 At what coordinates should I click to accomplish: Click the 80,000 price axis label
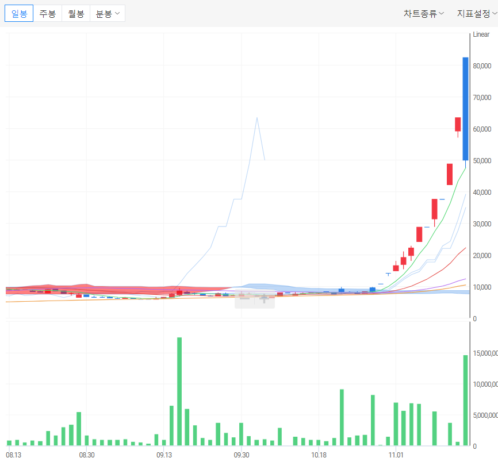pos(482,66)
